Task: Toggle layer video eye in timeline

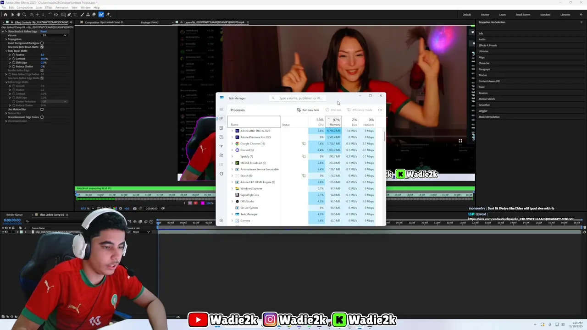Action: tap(3, 232)
